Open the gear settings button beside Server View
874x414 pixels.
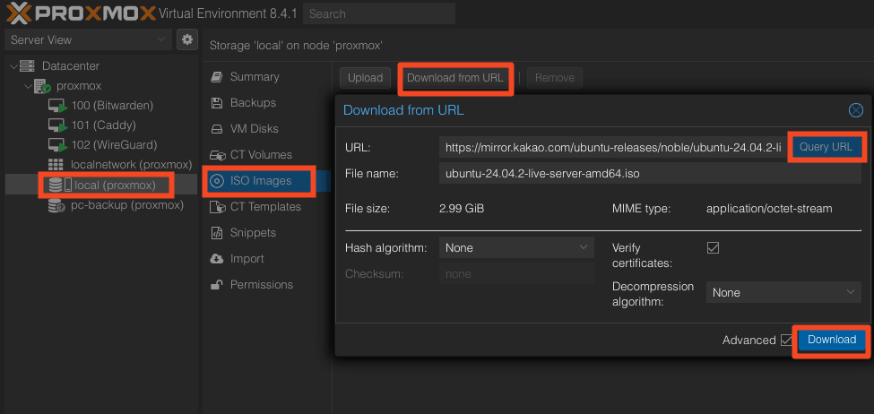pos(187,39)
